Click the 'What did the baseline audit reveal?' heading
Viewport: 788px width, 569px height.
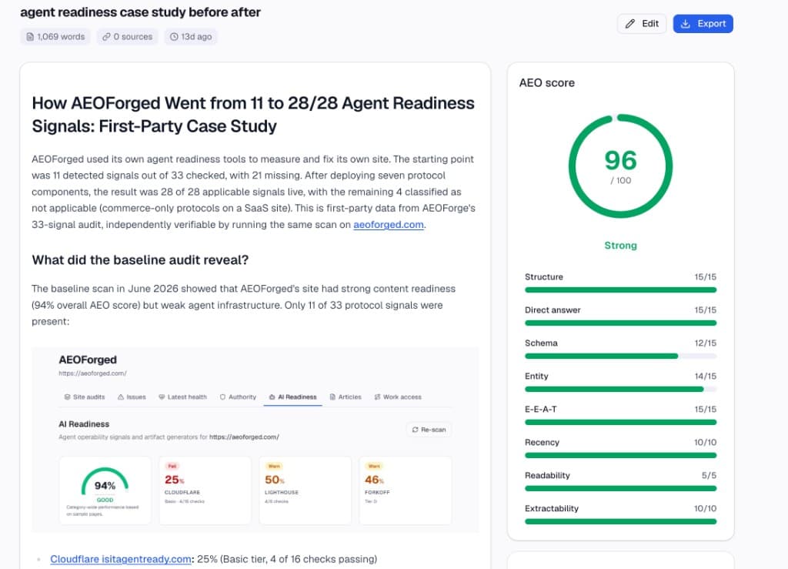point(140,260)
